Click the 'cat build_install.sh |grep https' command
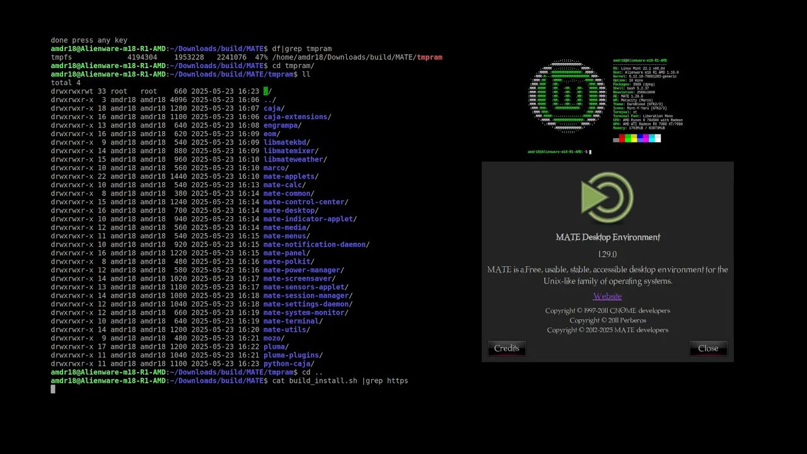The height and width of the screenshot is (454, 807). click(340, 381)
